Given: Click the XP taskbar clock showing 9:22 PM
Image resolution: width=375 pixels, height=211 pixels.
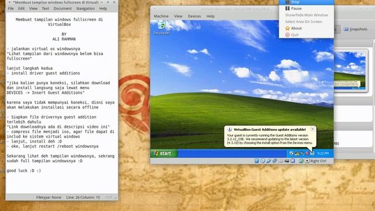Looking at the screenshot, I should point(323,154).
